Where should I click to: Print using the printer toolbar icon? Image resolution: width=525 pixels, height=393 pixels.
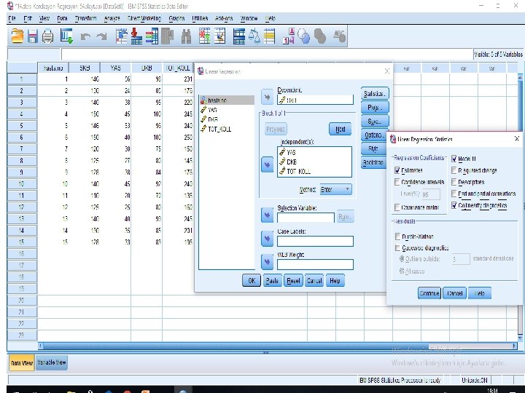[x=47, y=36]
